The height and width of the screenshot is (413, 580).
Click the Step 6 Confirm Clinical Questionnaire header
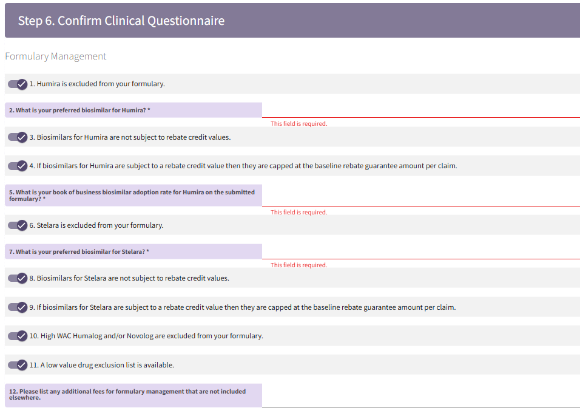(x=121, y=21)
